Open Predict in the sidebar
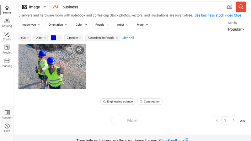Viewport: 251px width, 141px height. (x=7, y=50)
